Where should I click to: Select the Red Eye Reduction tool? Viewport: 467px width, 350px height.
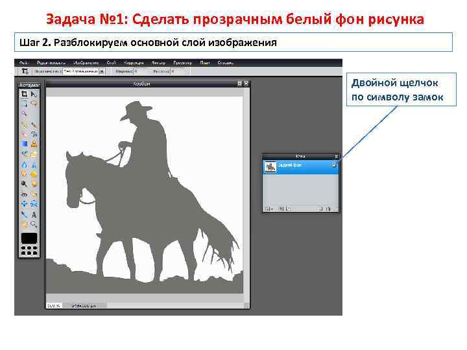click(x=25, y=194)
